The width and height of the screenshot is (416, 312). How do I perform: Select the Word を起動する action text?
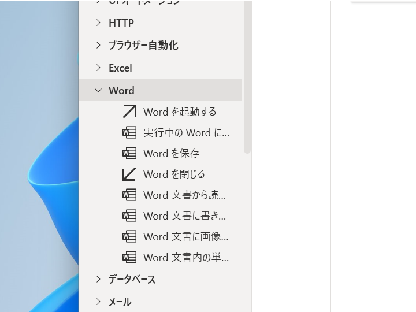(180, 112)
